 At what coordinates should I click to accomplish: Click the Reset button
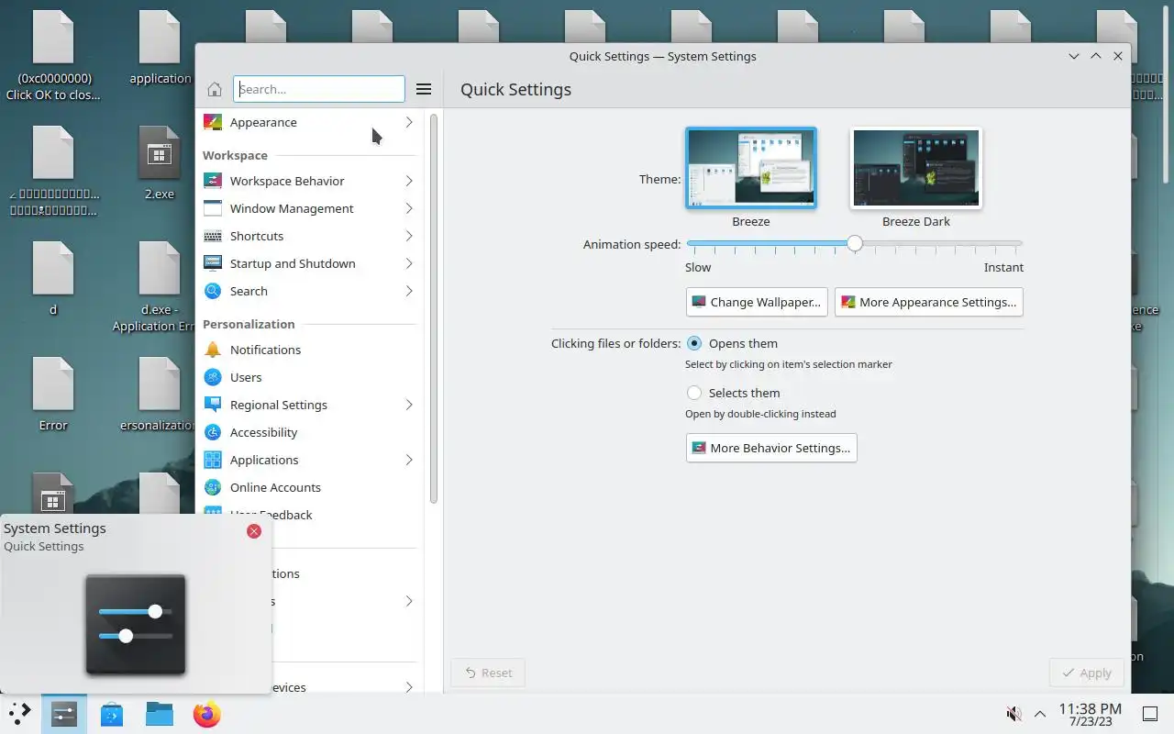tap(488, 673)
